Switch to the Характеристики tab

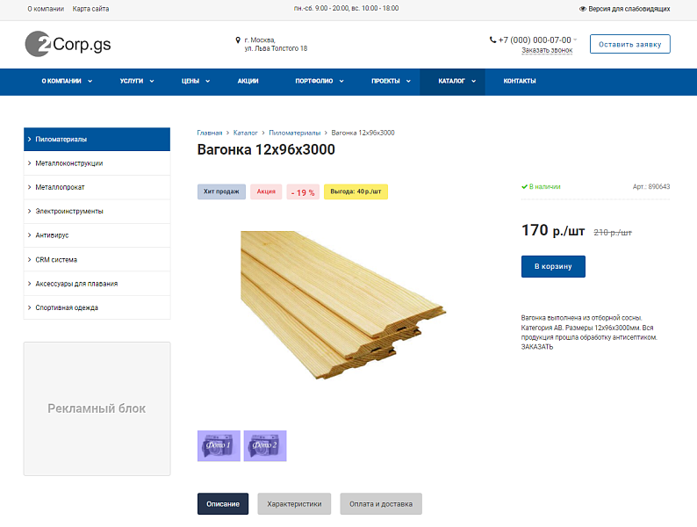point(294,504)
